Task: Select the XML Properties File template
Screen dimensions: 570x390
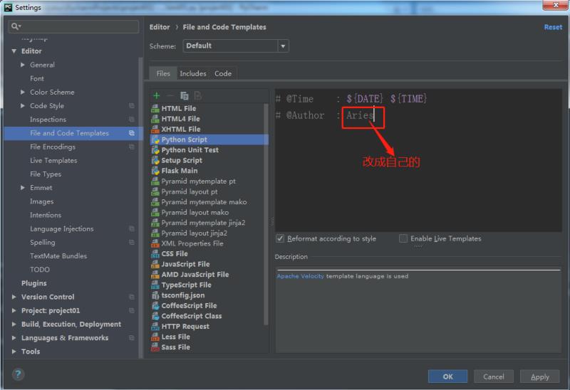Action: click(192, 243)
